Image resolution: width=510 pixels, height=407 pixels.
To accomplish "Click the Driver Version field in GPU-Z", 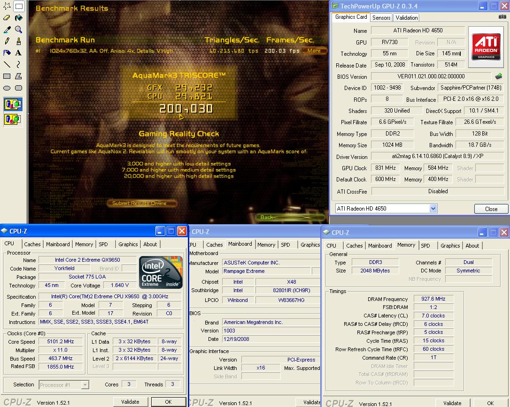I will point(438,156).
